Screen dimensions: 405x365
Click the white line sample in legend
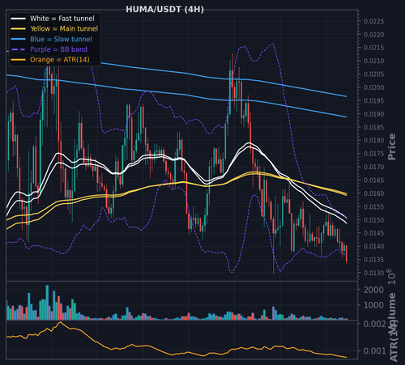click(x=18, y=19)
